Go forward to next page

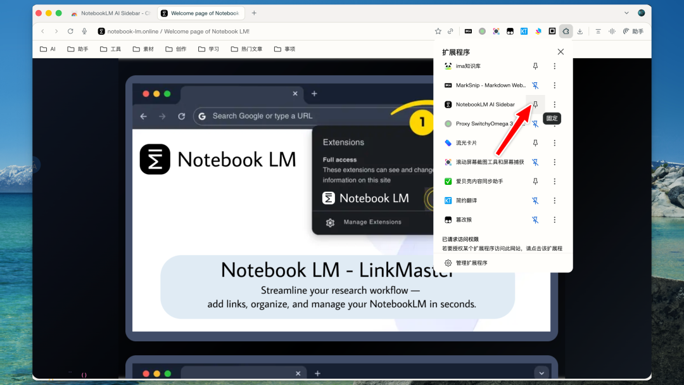click(56, 32)
